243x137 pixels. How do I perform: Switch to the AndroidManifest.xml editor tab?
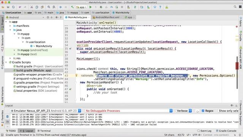tap(107, 17)
